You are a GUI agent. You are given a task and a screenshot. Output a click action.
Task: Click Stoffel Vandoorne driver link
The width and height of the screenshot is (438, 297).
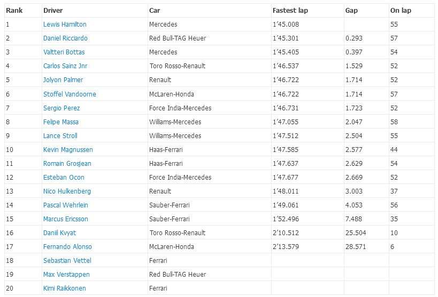tap(70, 94)
